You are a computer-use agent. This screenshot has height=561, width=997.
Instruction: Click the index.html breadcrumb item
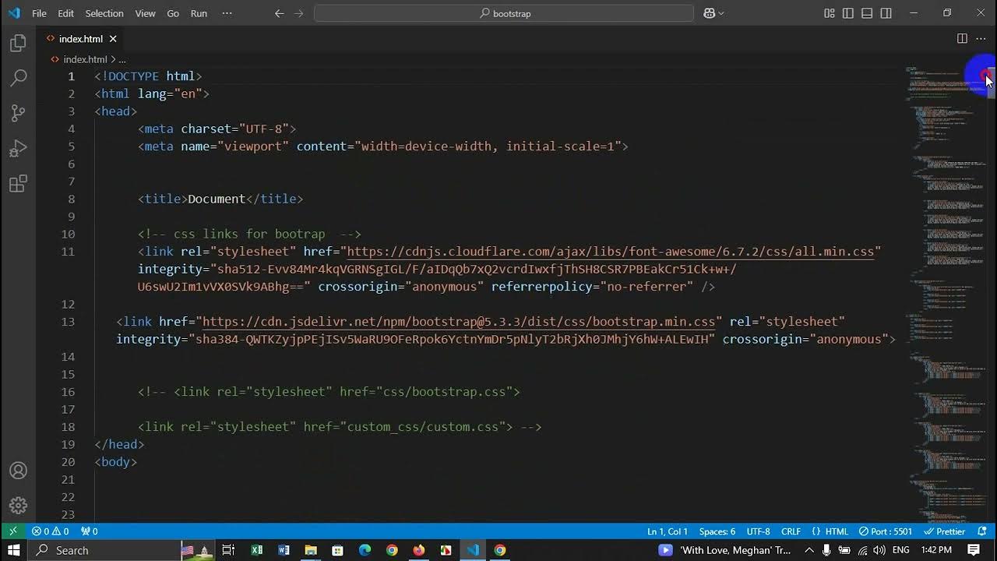pos(85,59)
